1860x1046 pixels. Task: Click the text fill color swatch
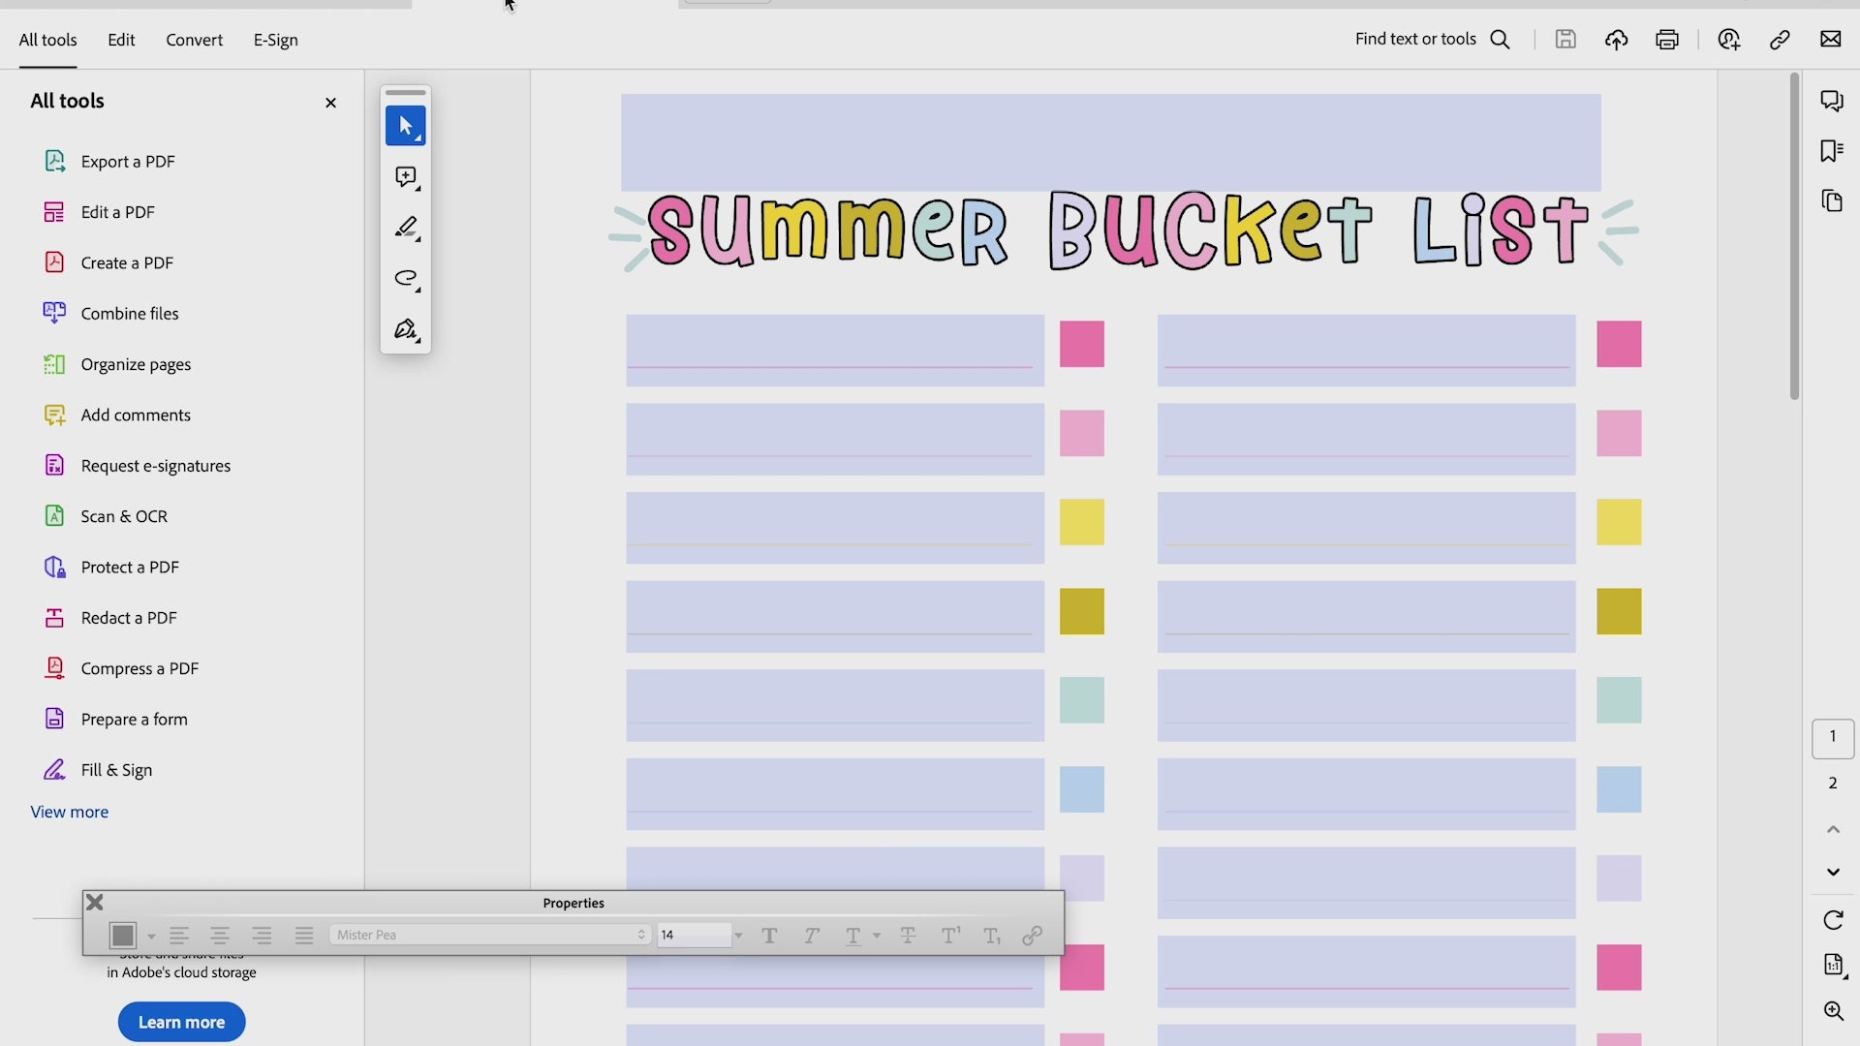pyautogui.click(x=123, y=935)
